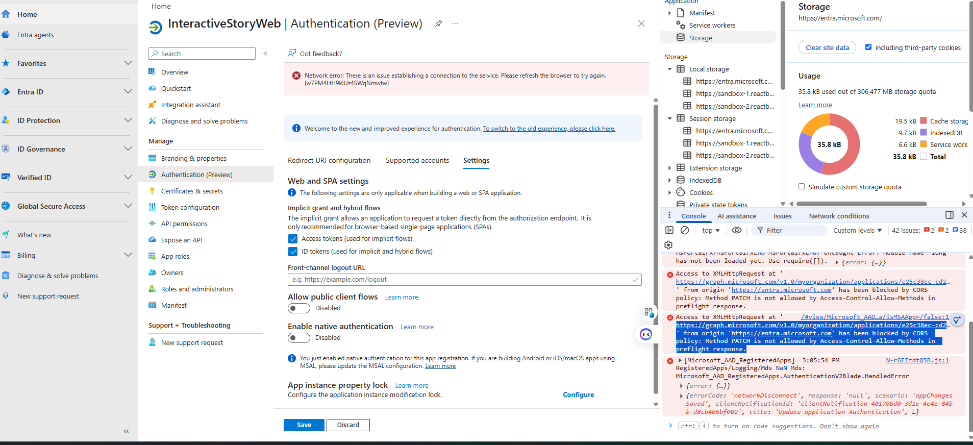Uncheck including third-party cookies
The image size is (973, 445).
tap(868, 47)
